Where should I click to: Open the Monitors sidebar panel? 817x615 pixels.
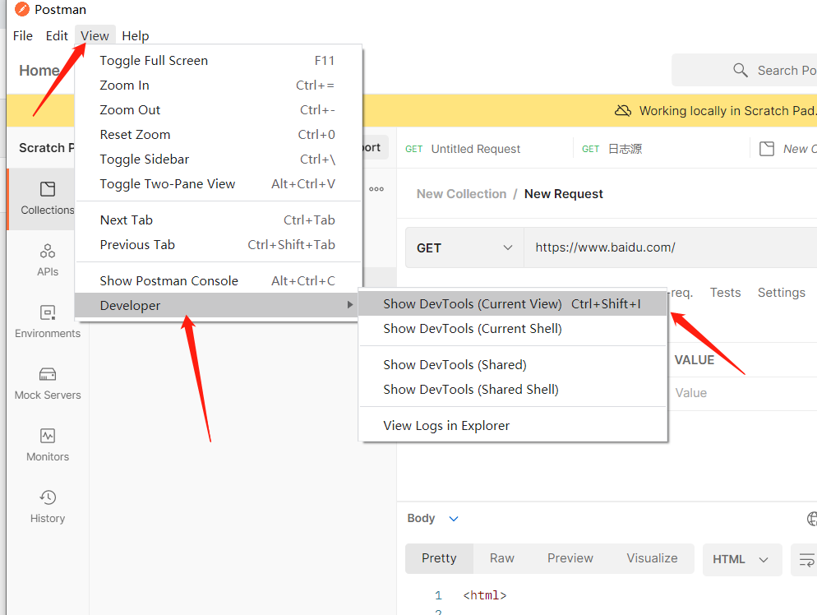pyautogui.click(x=48, y=445)
